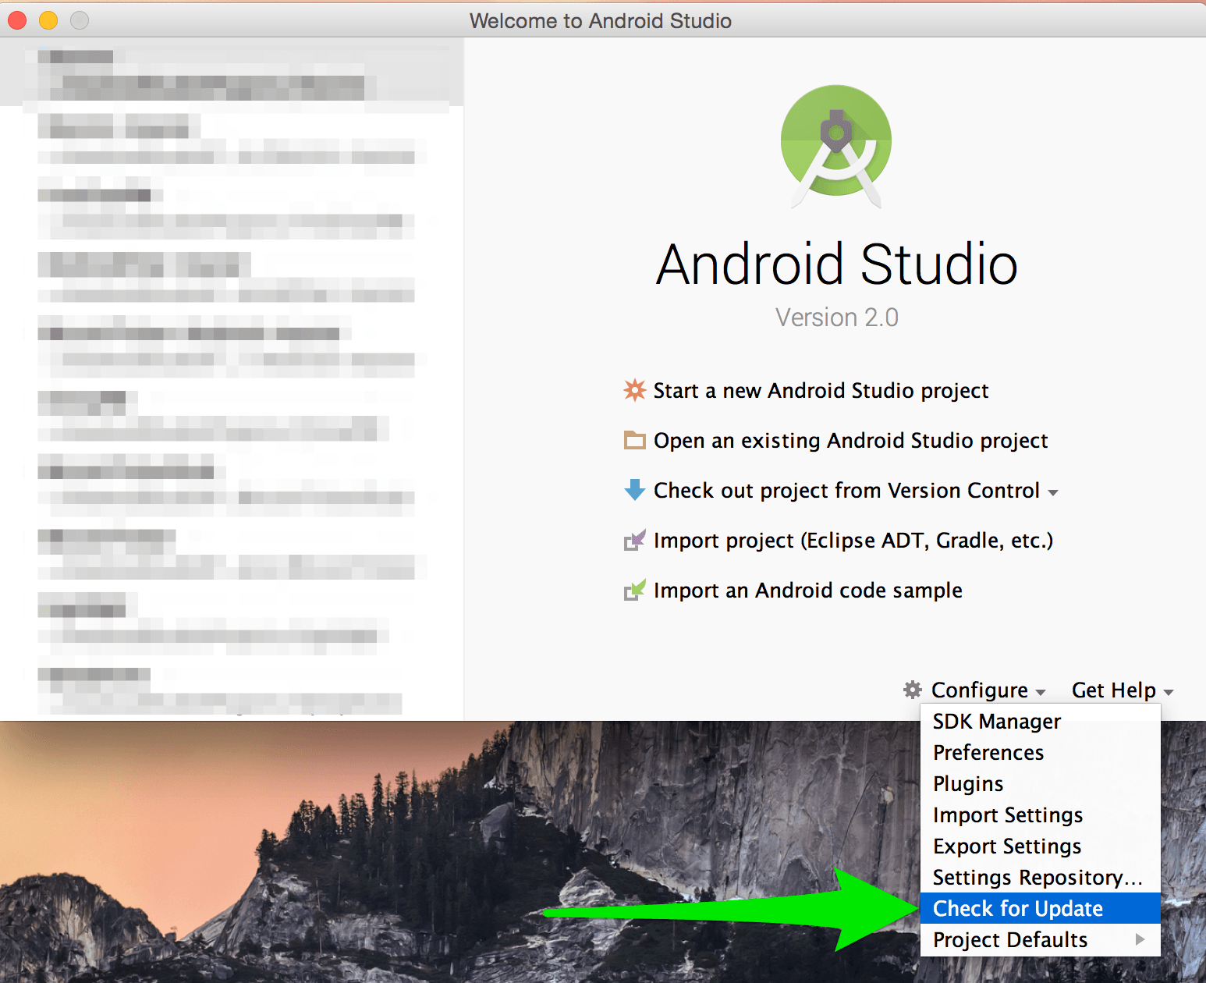Start a new Android Studio project
Screen dimensions: 1206x983
[x=821, y=390]
